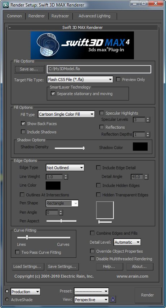166x308 pixels.
Task: Select the Production radio button
Action: click(x=7, y=291)
